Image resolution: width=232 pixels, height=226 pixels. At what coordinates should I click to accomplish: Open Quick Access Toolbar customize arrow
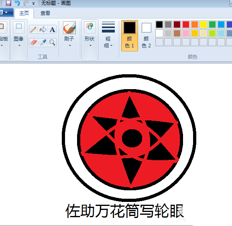point(34,4)
